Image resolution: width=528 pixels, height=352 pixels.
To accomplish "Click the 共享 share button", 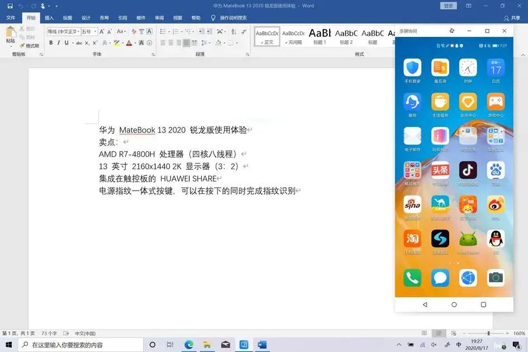I will pyautogui.click(x=512, y=18).
